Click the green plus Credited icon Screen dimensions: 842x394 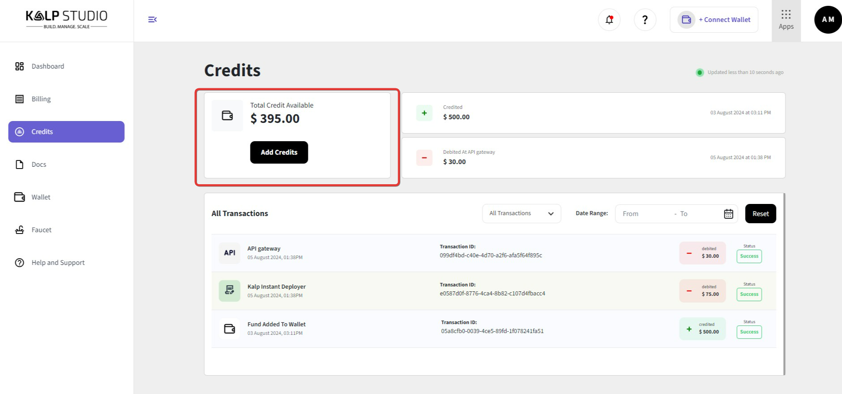click(424, 113)
